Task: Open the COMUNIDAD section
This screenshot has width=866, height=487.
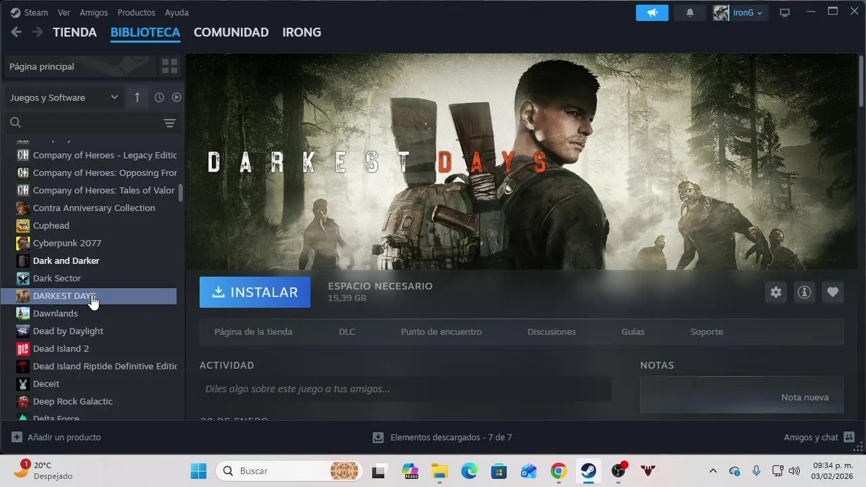Action: point(231,32)
